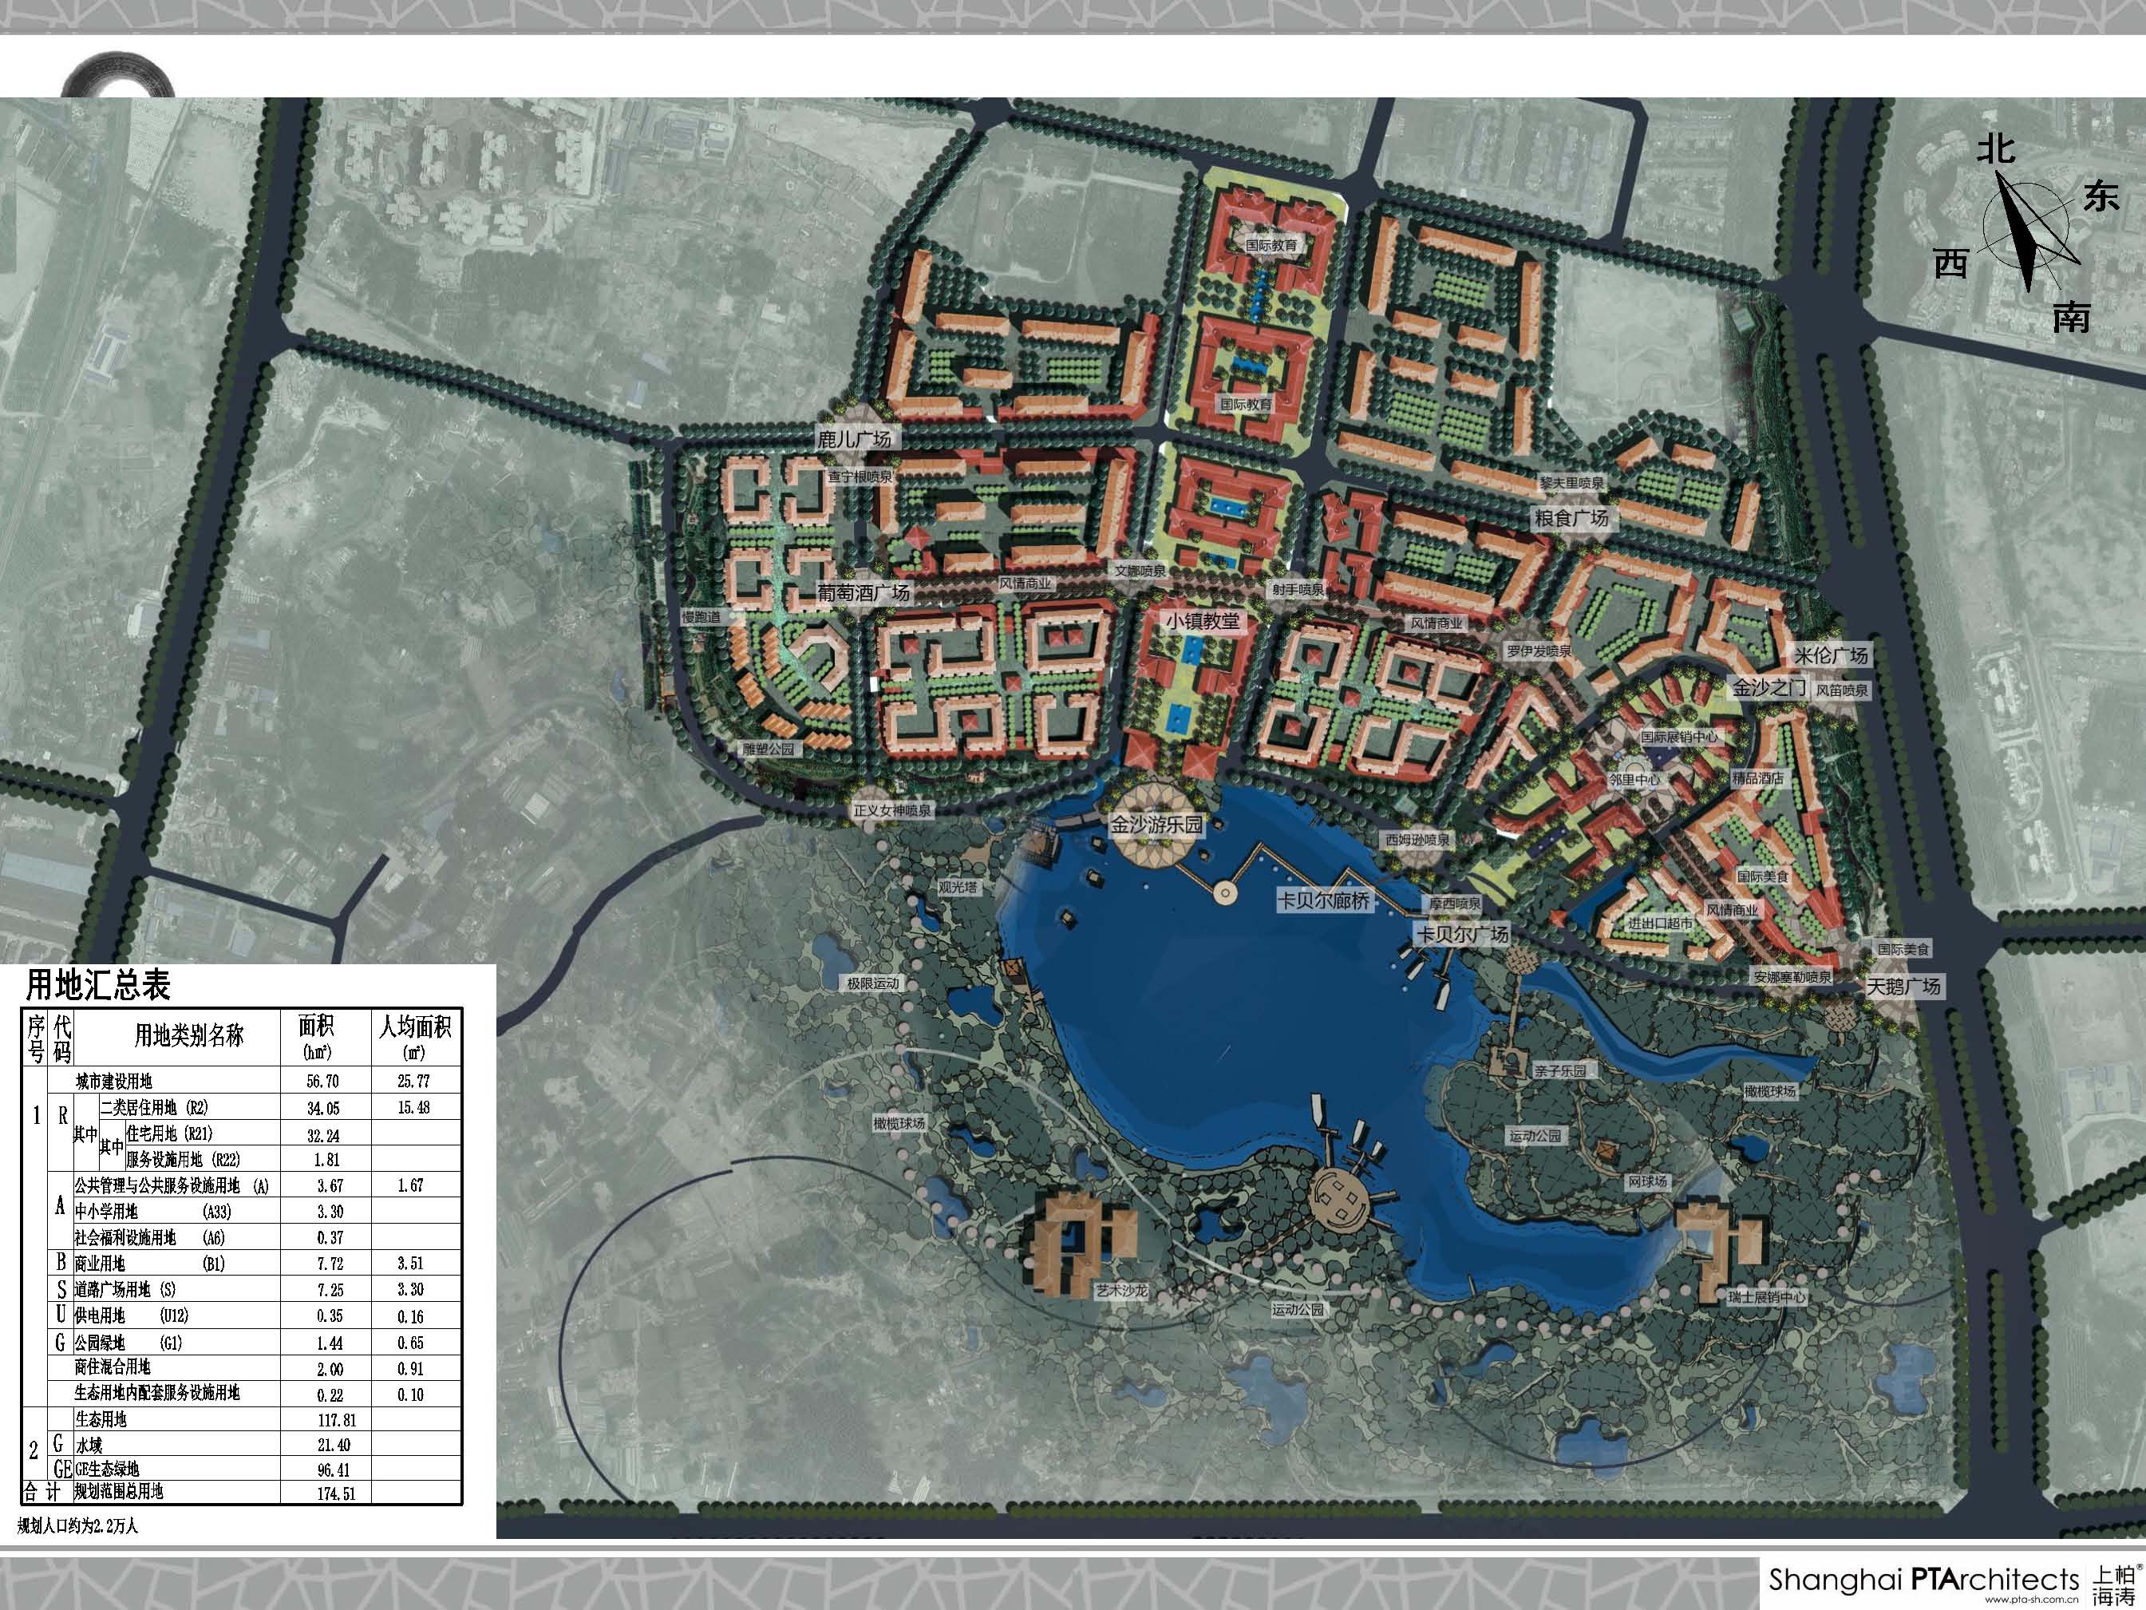Click the 慢跑道 label
Image resolution: width=2146 pixels, height=1610 pixels.
point(701,617)
